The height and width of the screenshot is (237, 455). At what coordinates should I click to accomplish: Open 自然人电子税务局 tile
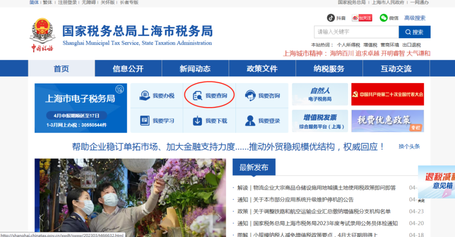pyautogui.click(x=320, y=94)
